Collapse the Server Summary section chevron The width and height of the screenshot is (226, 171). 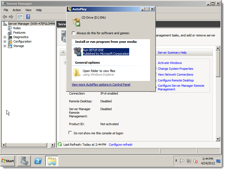point(63,52)
